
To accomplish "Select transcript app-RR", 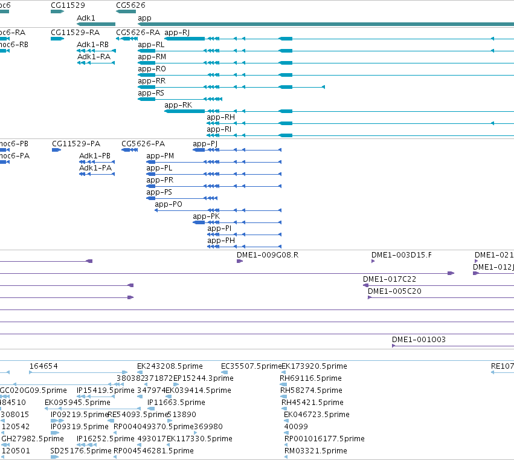I will coord(152,81).
